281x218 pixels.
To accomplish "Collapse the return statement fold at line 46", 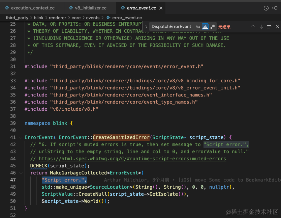I will click(x=21, y=173).
